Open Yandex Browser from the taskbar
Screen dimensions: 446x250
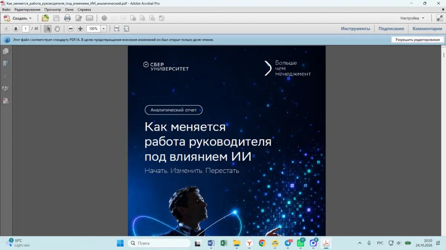[249, 243]
